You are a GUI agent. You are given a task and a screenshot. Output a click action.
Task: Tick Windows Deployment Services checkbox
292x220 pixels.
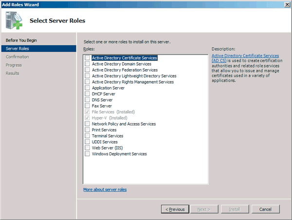[87, 154]
